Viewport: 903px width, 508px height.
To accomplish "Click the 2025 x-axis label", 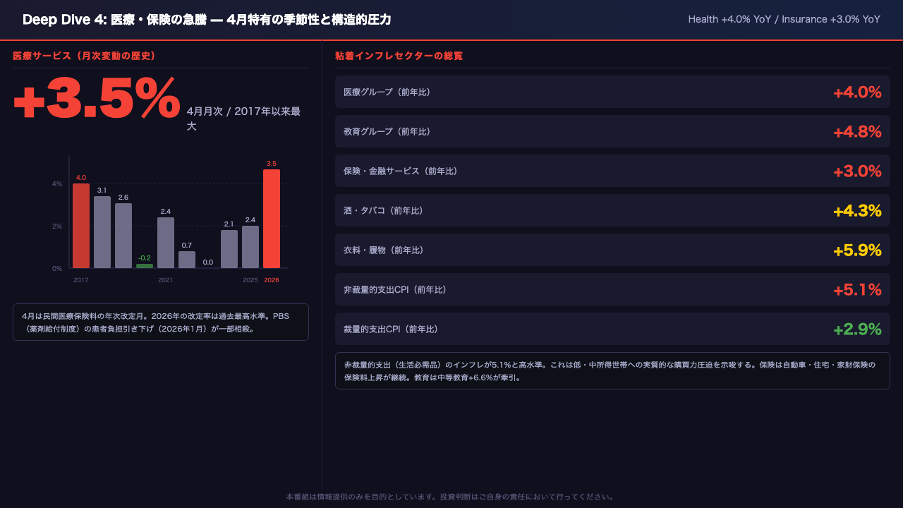I will pyautogui.click(x=250, y=280).
